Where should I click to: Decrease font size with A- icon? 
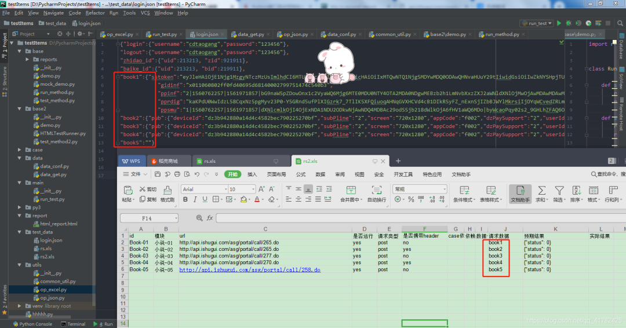click(271, 189)
